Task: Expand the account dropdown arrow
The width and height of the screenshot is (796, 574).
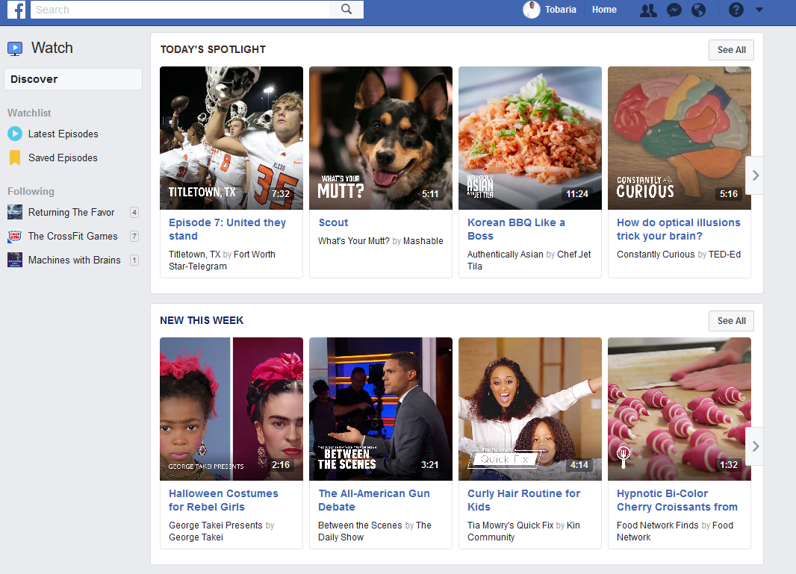Action: click(x=759, y=10)
